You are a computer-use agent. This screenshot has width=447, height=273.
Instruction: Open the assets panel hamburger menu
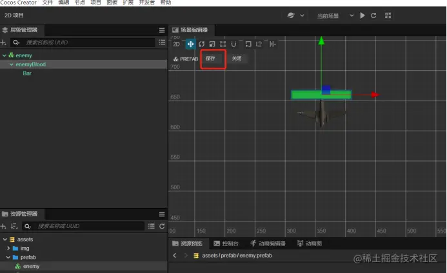[162, 214]
